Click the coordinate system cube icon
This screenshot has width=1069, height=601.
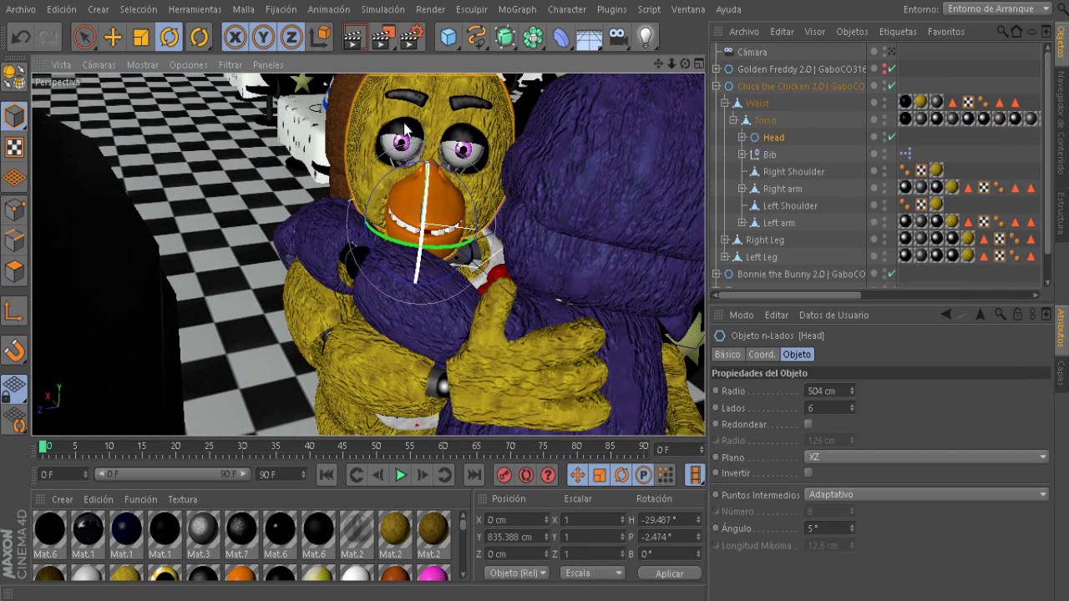coord(321,37)
